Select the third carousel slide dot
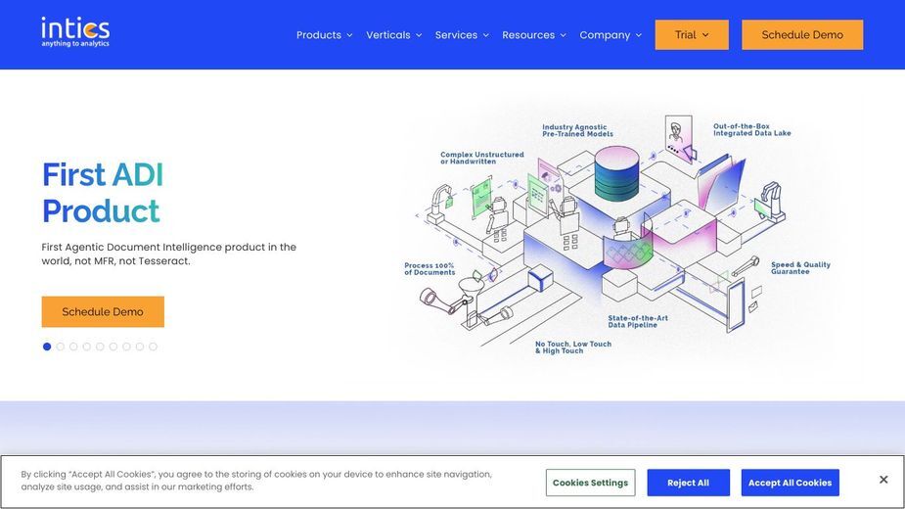The height and width of the screenshot is (509, 905). 73,347
